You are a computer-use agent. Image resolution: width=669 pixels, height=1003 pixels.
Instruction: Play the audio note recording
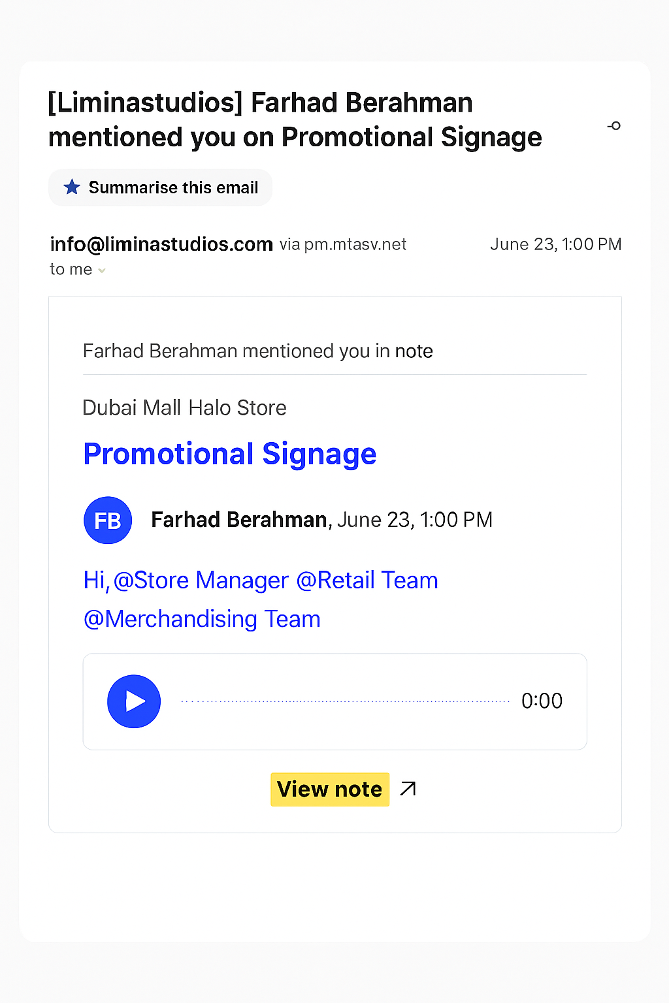coord(134,701)
